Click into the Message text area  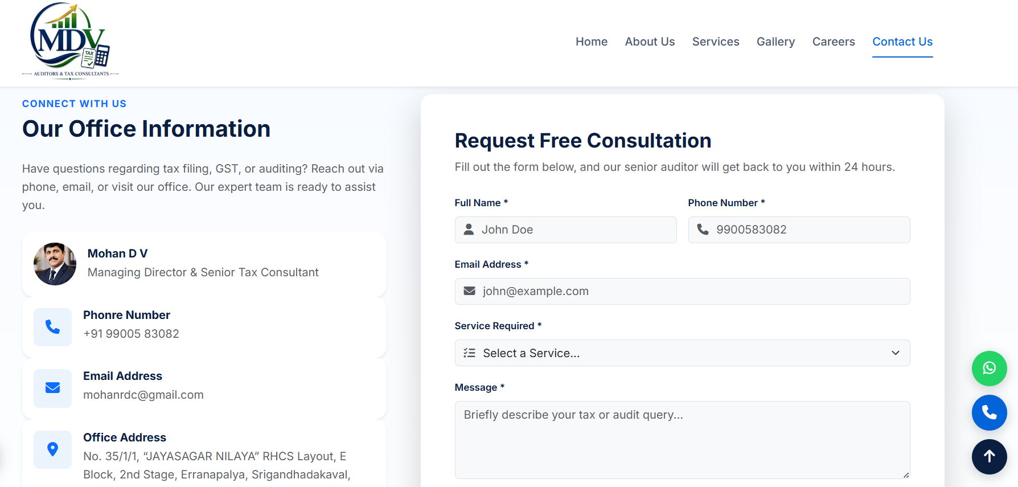(682, 440)
